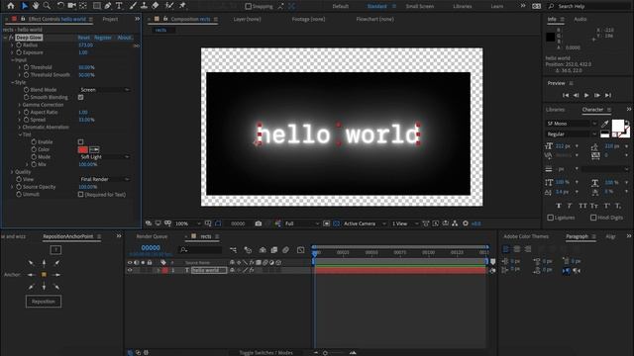Select the Unified Camera tool
Screen dimensions: 634x356
click(x=71, y=6)
